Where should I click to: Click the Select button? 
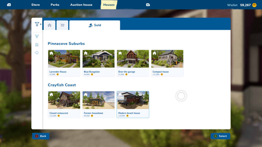pyautogui.click(x=220, y=136)
